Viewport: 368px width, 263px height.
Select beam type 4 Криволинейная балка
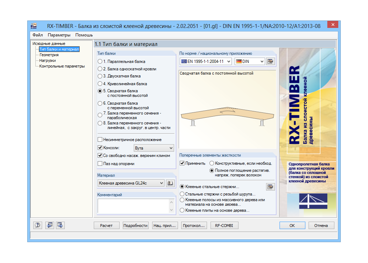click(x=99, y=84)
